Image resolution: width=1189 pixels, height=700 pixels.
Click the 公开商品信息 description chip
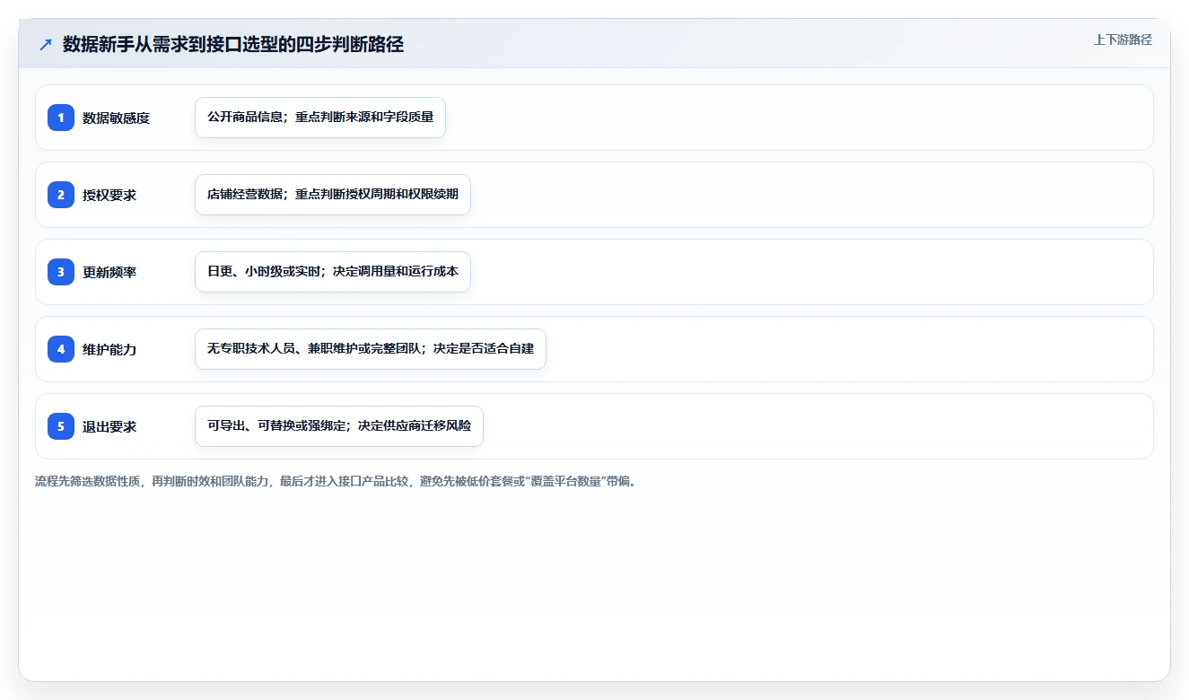tap(320, 118)
